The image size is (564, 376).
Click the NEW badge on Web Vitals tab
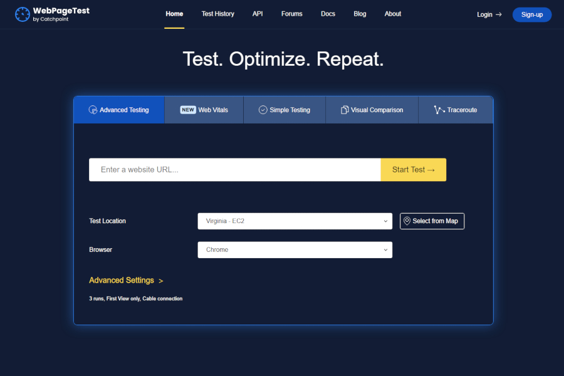click(x=187, y=109)
